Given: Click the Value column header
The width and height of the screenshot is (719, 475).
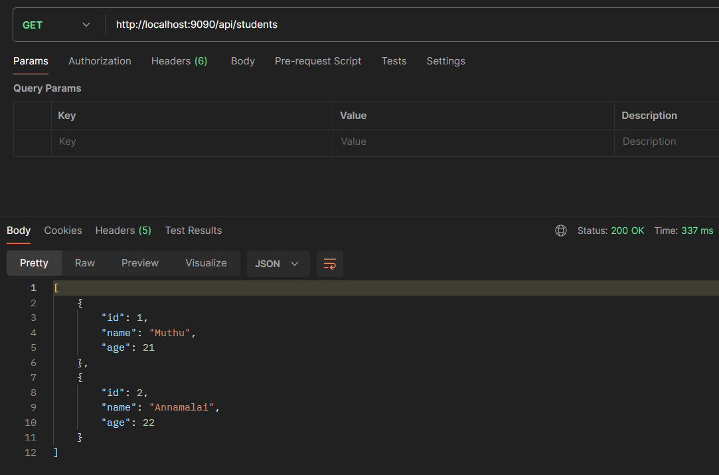Looking at the screenshot, I should coord(353,116).
